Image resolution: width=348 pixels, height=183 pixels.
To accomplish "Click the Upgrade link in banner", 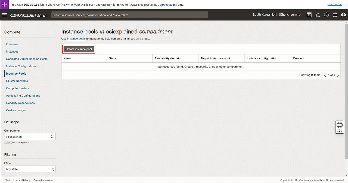I will (163, 5).
